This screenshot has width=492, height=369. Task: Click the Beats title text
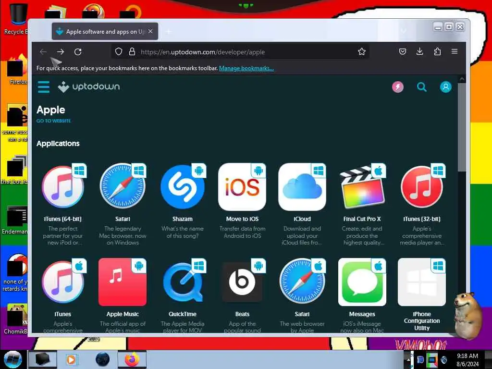(242, 314)
